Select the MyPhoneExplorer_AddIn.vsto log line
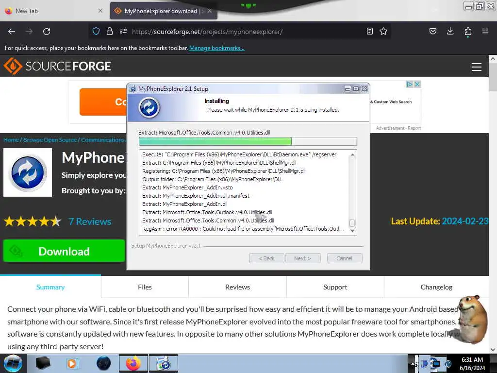Image resolution: width=497 pixels, height=373 pixels. click(x=187, y=187)
